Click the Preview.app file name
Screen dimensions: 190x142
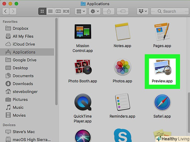point(162,81)
